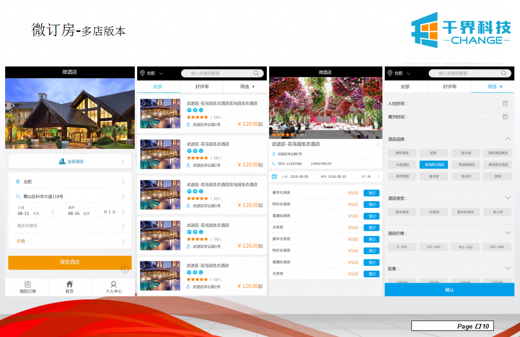Tap the calendar icon beside 入住 2016-08-09
Viewport: 520px width, 337px height.
[274, 176]
